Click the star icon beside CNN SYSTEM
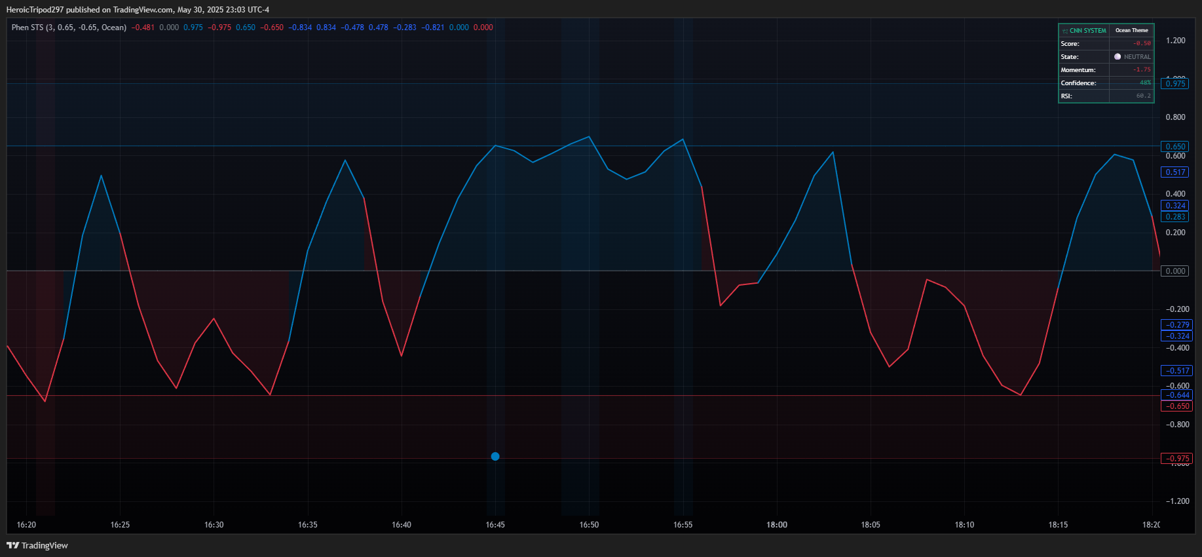The height and width of the screenshot is (557, 1202). tap(1065, 31)
